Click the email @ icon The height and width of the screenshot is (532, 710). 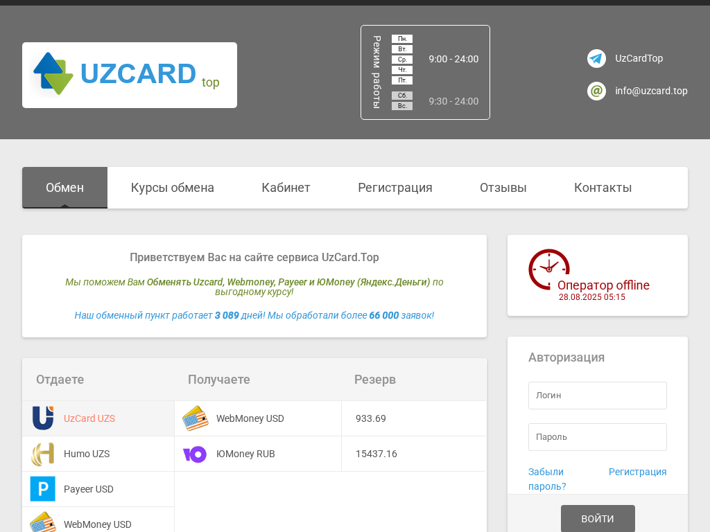596,91
